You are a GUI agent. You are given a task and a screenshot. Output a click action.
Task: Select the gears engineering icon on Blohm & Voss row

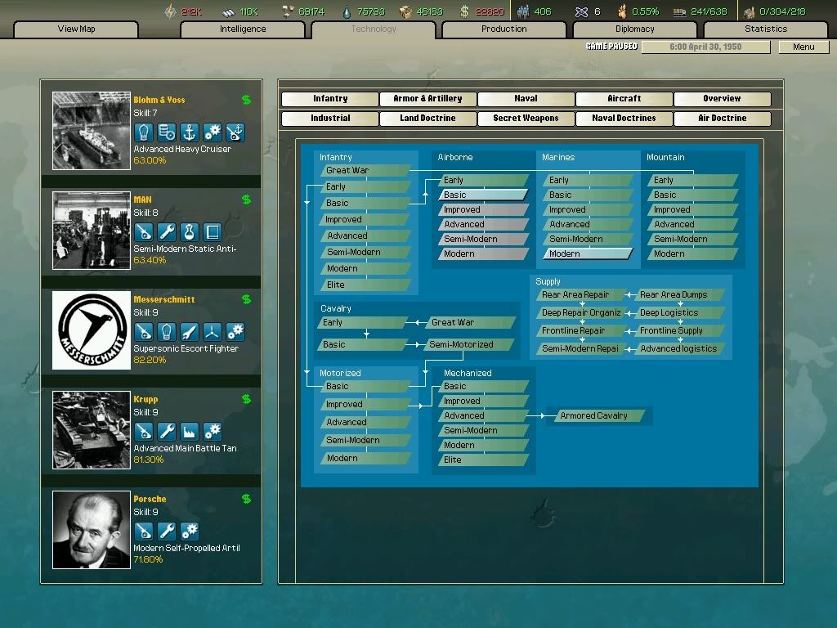(x=213, y=132)
